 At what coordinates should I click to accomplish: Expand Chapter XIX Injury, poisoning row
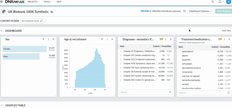pyautogui.click(x=121, y=68)
